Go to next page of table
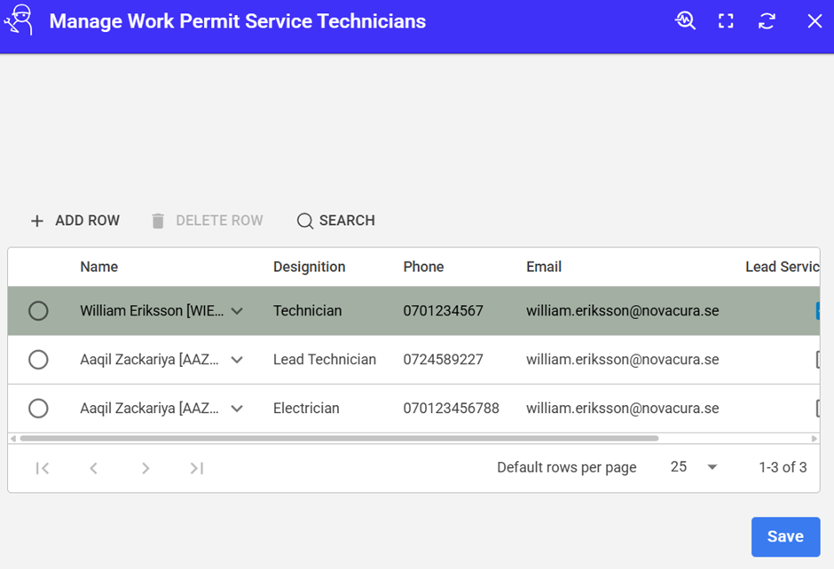Viewport: 834px width, 569px height. point(146,468)
